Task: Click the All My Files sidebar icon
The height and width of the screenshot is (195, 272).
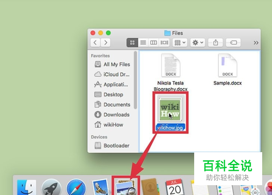Action: pos(97,64)
